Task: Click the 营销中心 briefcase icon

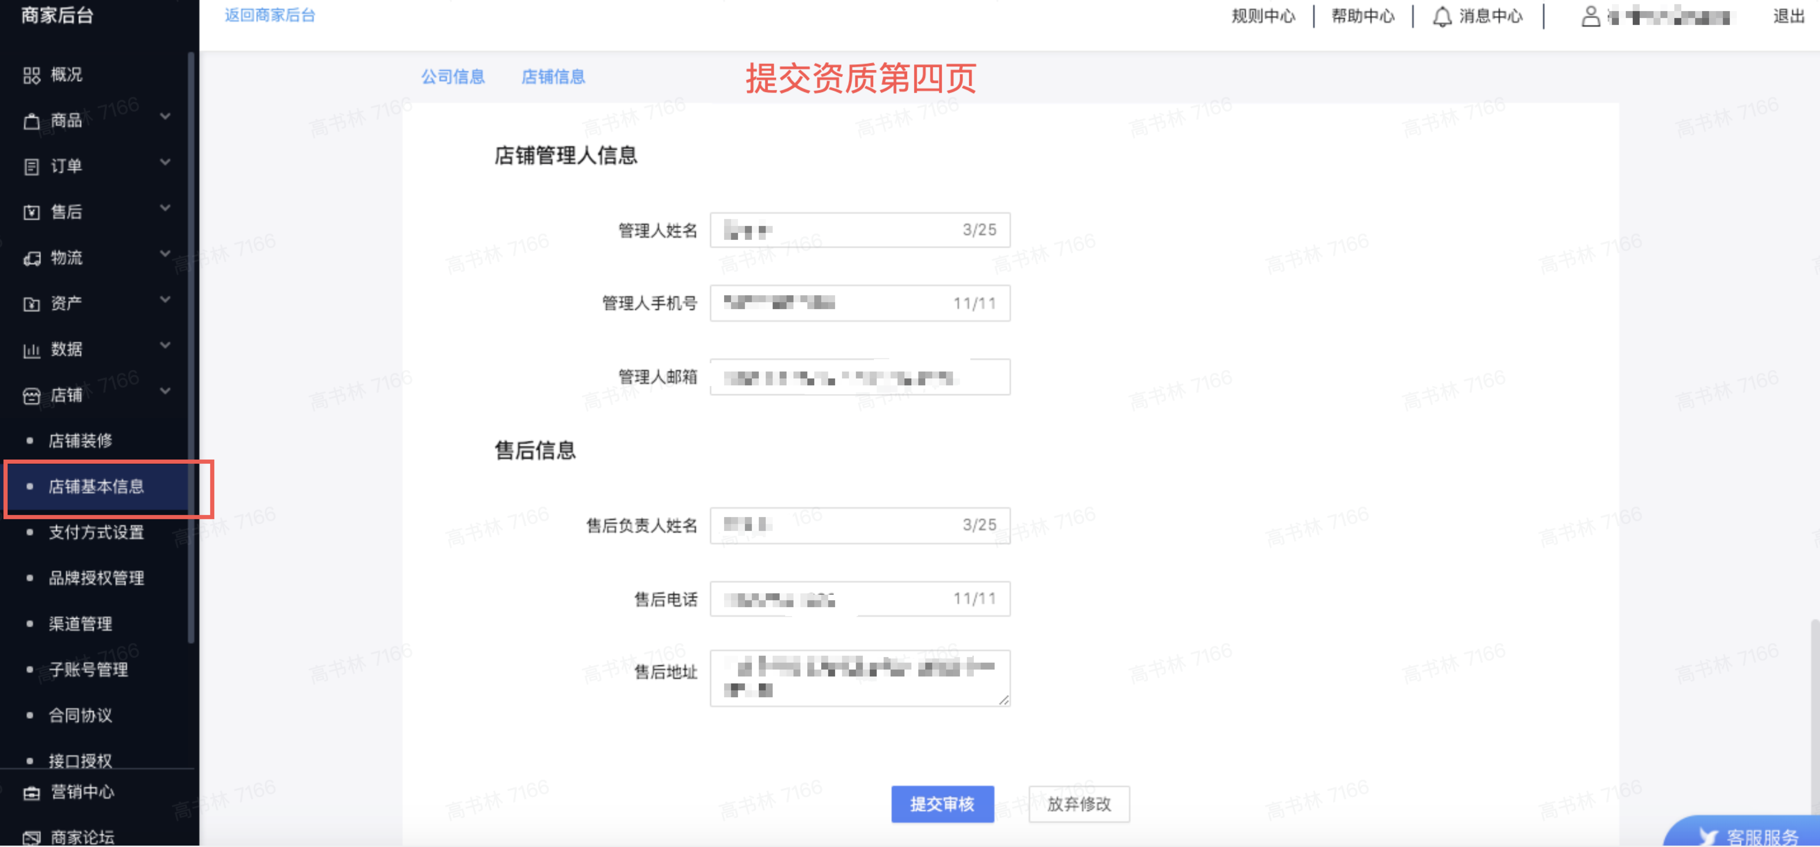Action: tap(31, 793)
